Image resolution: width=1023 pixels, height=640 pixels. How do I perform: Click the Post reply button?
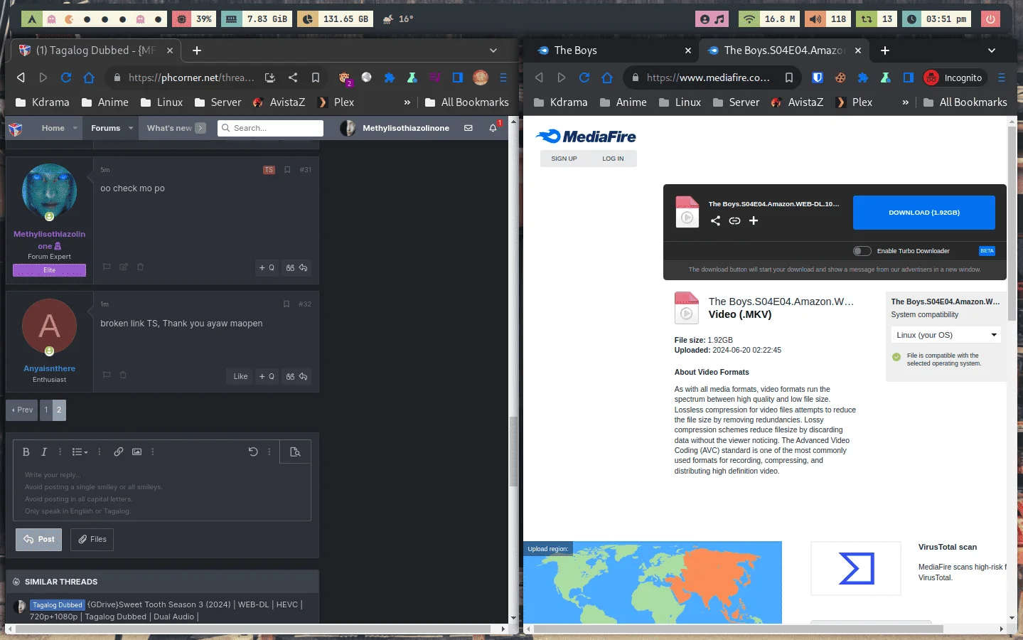39,540
